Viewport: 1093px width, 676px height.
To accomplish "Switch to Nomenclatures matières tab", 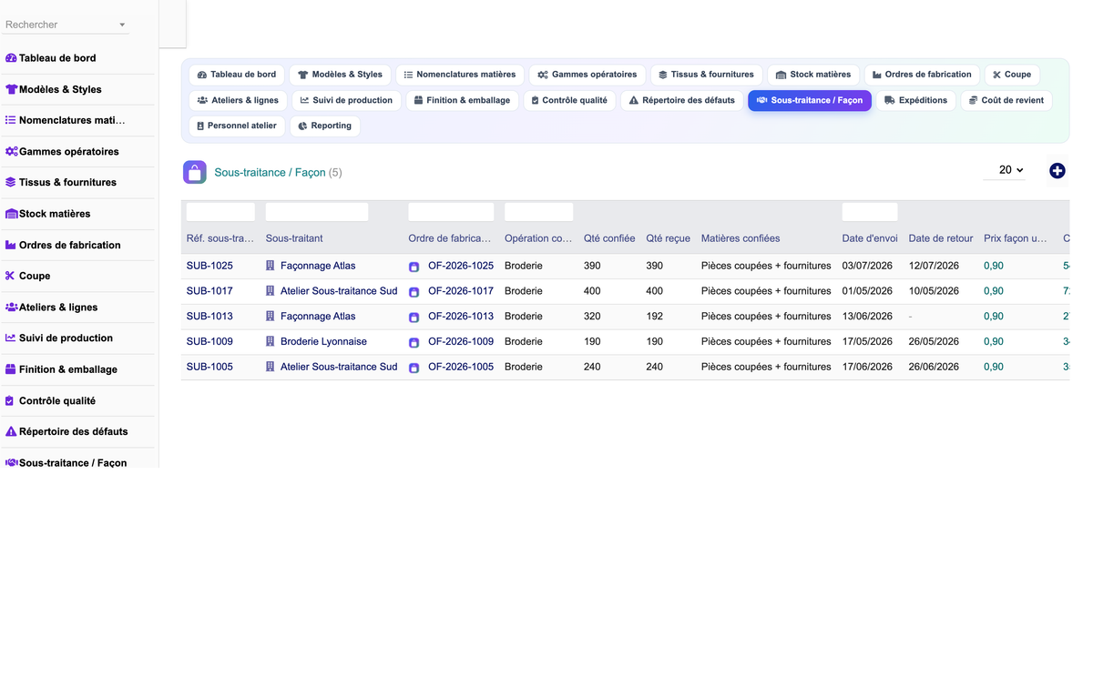I will pyautogui.click(x=460, y=75).
